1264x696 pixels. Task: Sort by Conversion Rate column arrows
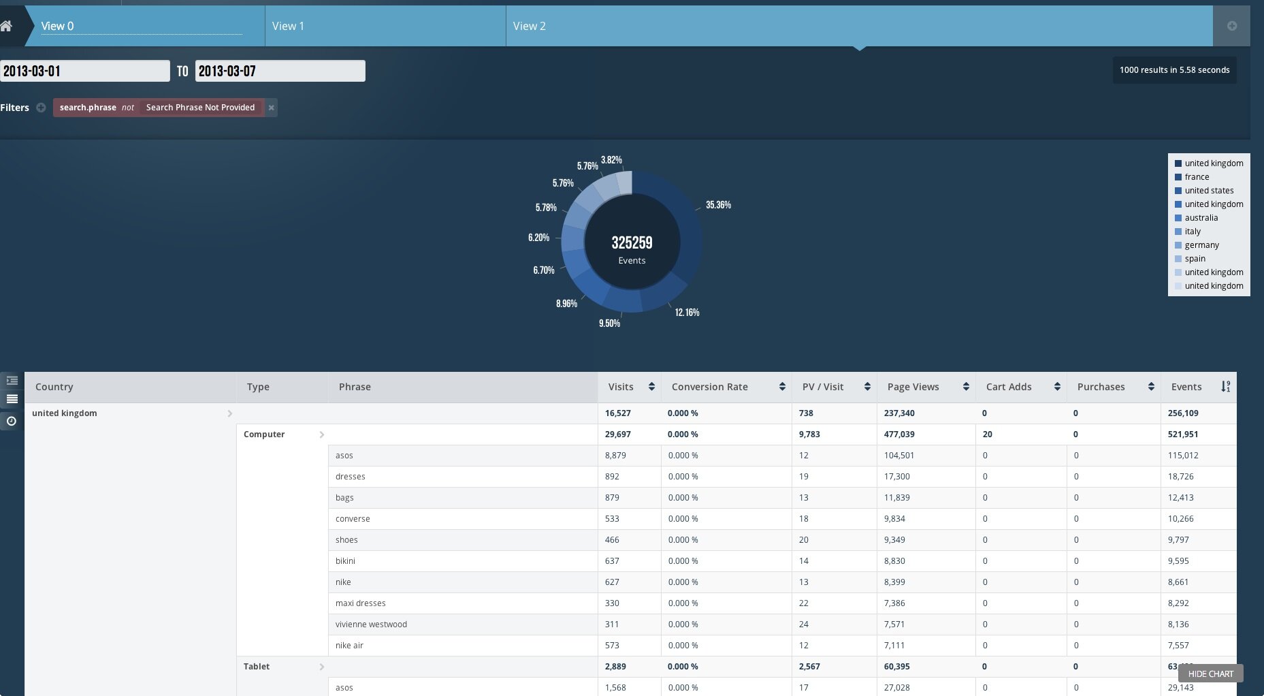(x=782, y=387)
